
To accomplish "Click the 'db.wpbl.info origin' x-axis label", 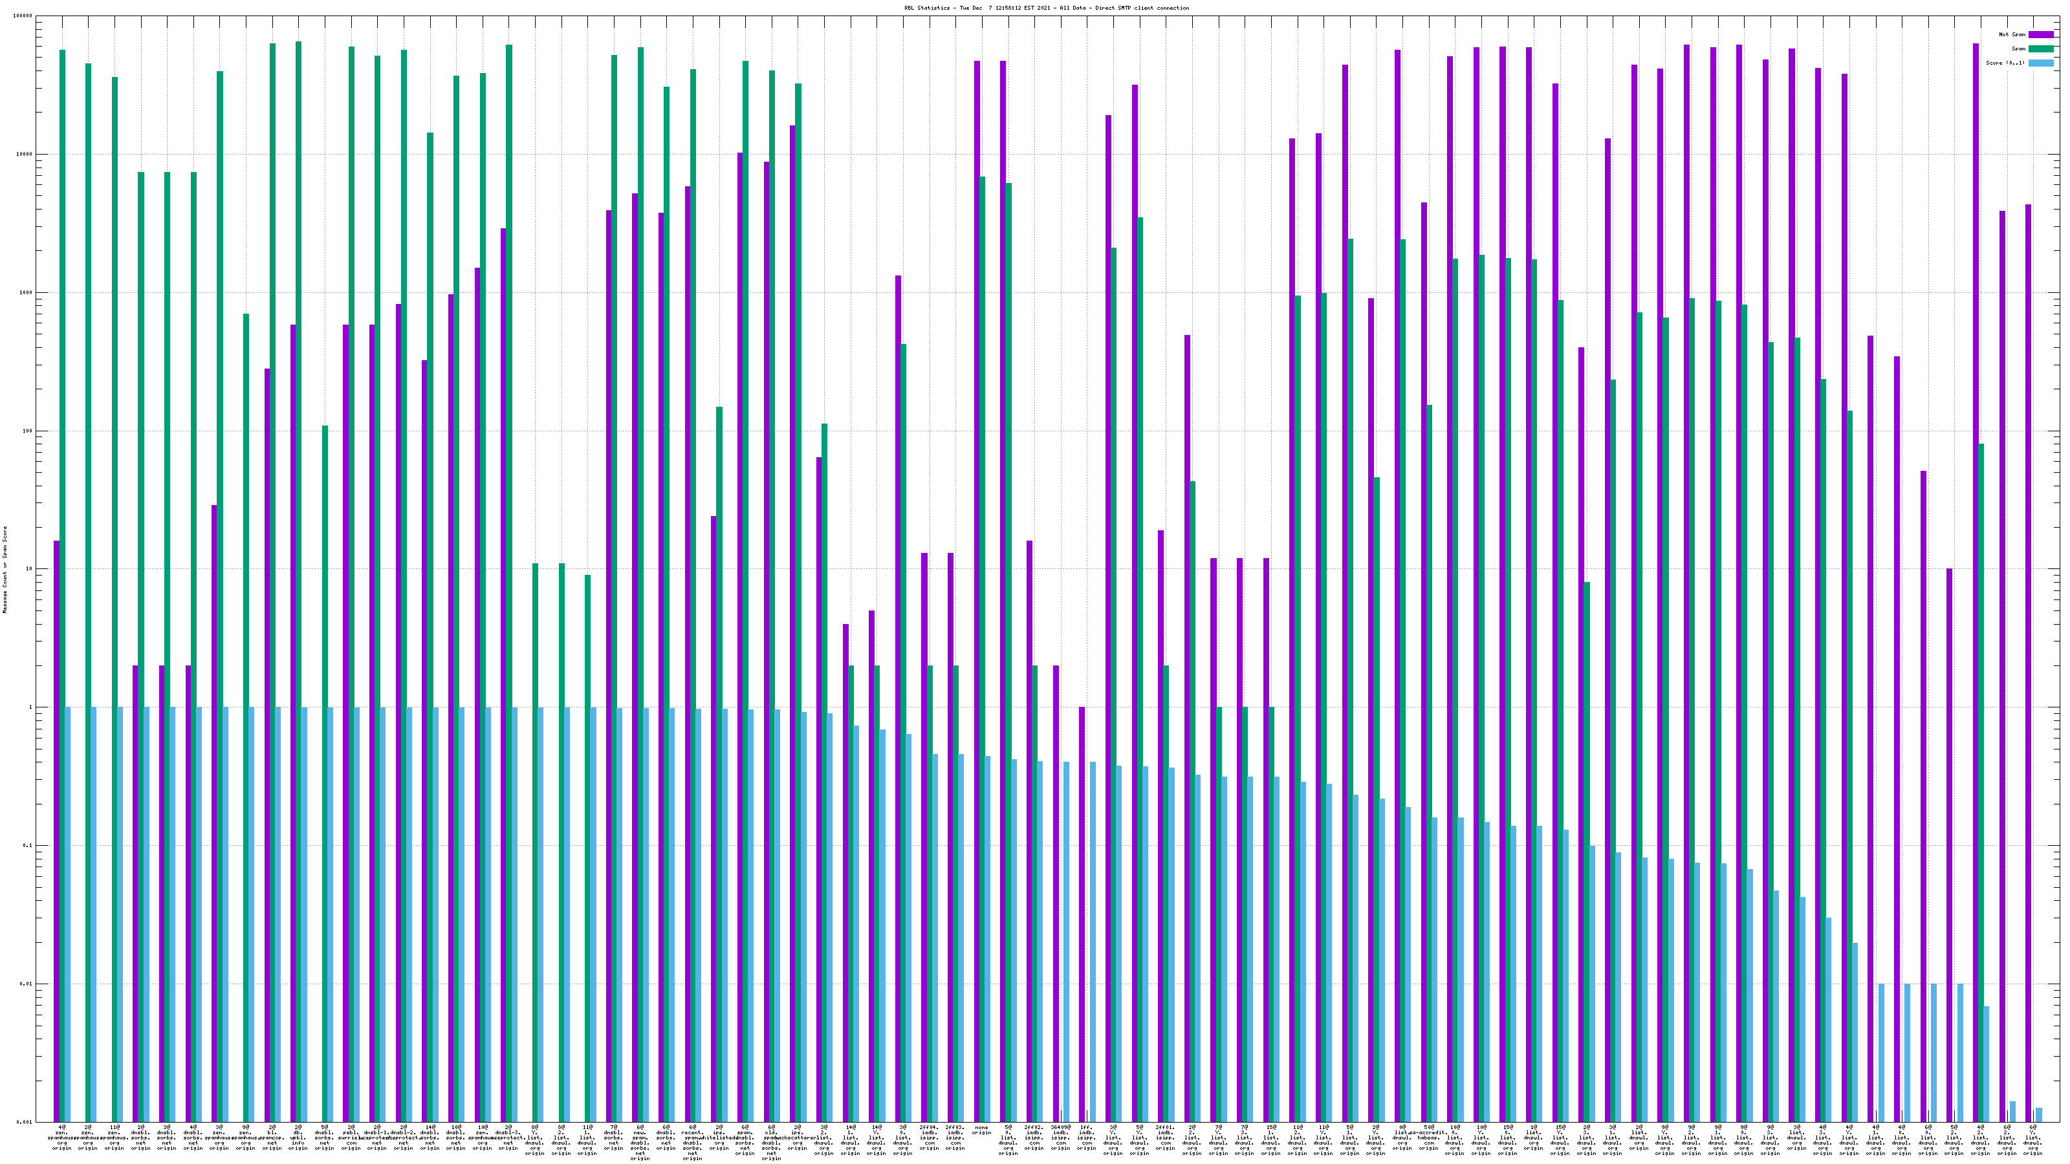I will [x=298, y=1137].
